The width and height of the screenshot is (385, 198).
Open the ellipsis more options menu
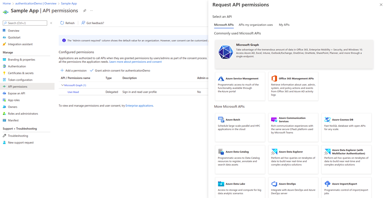tap(91, 11)
